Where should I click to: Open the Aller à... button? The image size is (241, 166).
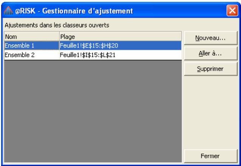coord(211,54)
